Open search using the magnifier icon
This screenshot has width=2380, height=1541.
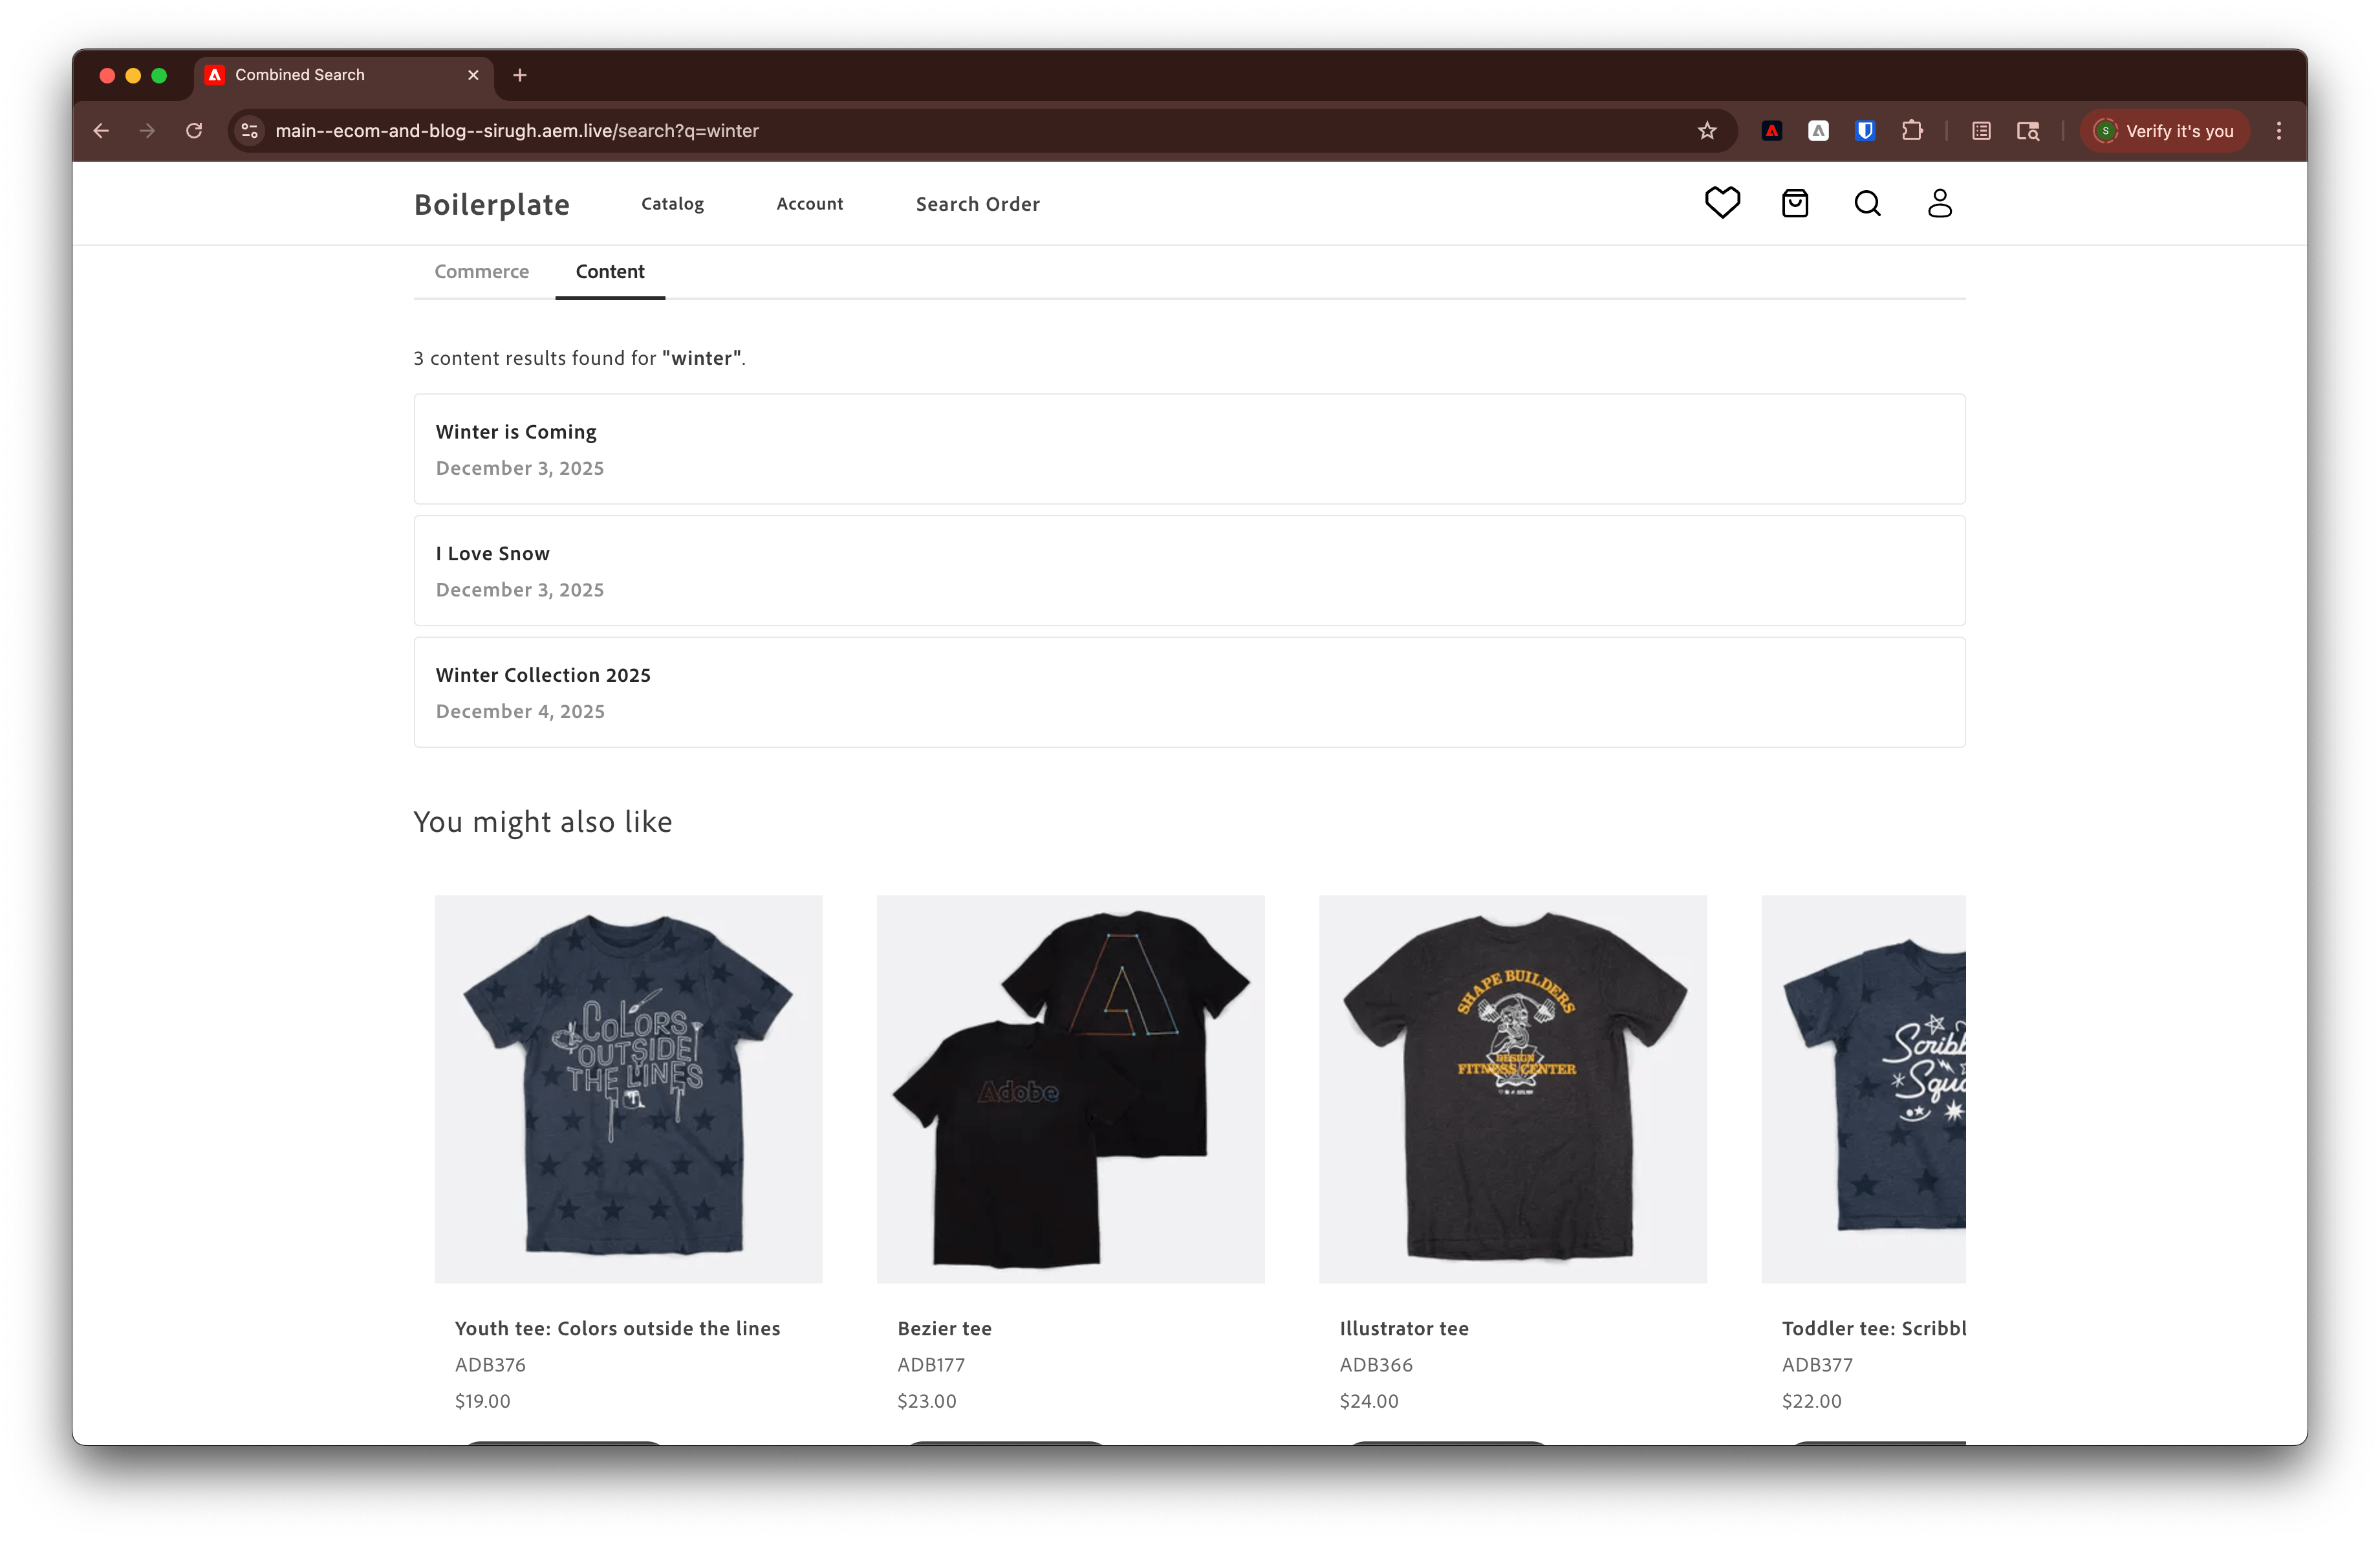[1867, 203]
